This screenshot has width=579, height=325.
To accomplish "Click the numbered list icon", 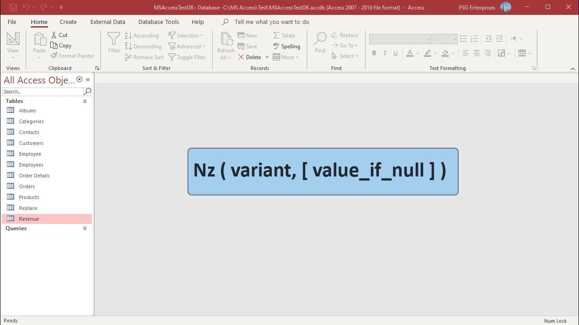I will click(x=474, y=39).
